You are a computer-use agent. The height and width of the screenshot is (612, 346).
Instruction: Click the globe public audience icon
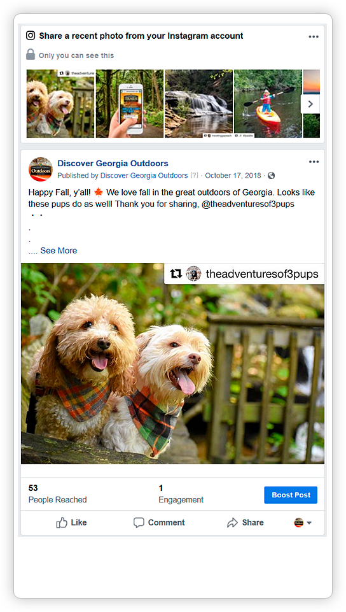[x=271, y=176]
